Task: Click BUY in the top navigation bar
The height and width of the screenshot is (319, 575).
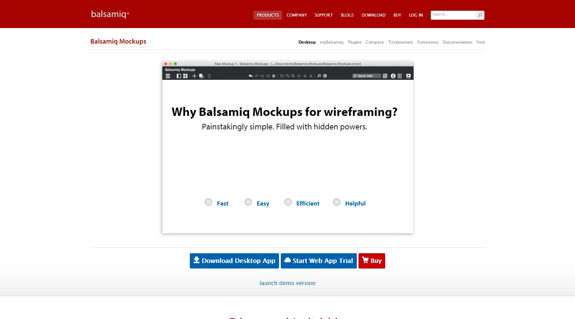Action: tap(397, 15)
